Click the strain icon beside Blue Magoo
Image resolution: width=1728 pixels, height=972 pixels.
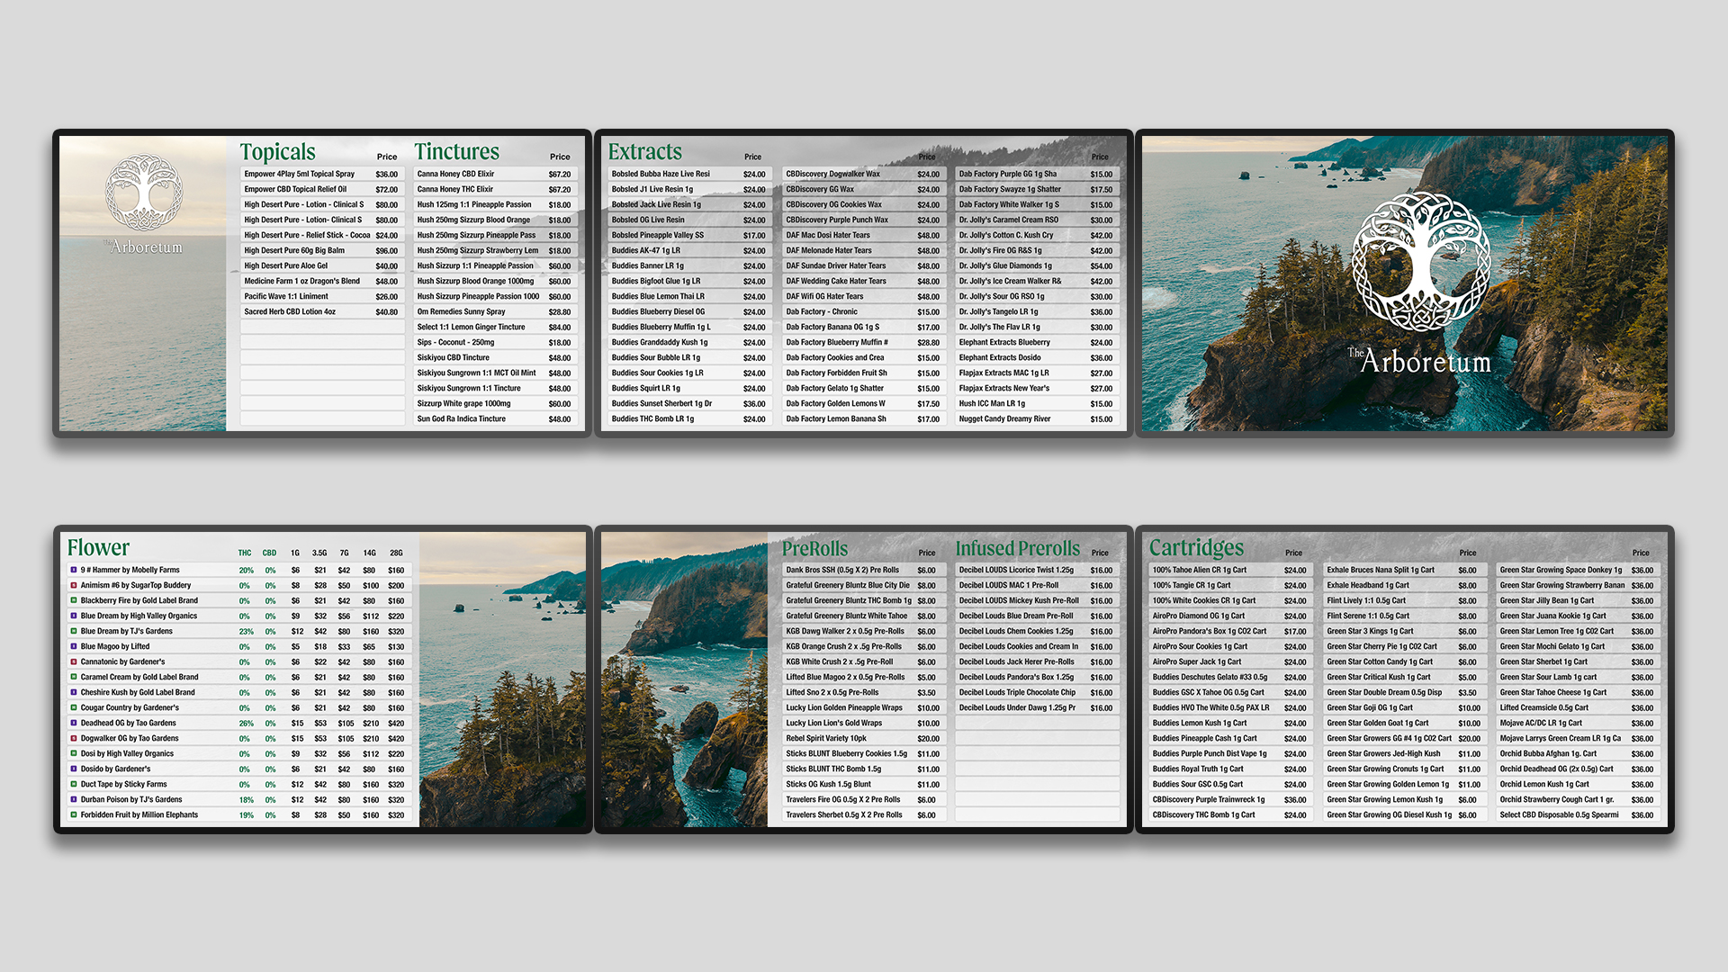[x=73, y=646]
